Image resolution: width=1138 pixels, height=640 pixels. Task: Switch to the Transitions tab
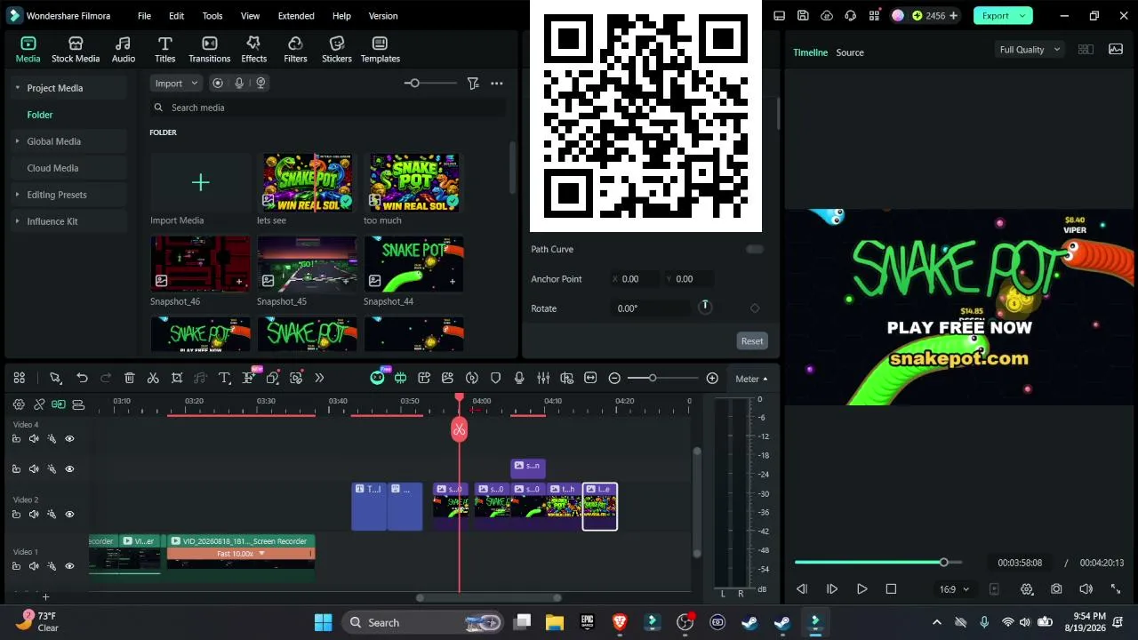point(210,50)
